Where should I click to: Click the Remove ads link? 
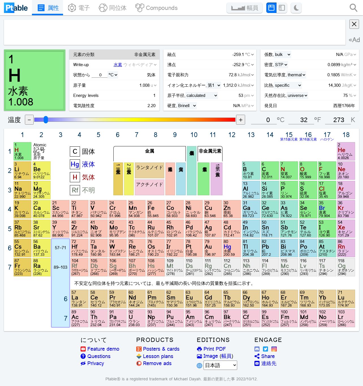154,363
